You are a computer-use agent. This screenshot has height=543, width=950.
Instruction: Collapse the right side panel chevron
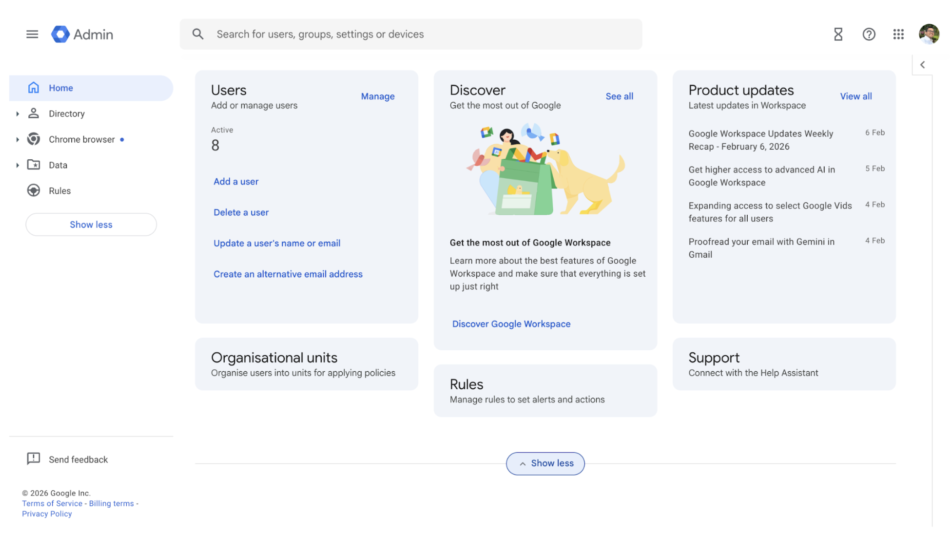coord(923,65)
